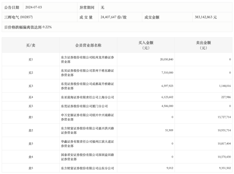Click the 卖出金额 column header

click(203, 45)
